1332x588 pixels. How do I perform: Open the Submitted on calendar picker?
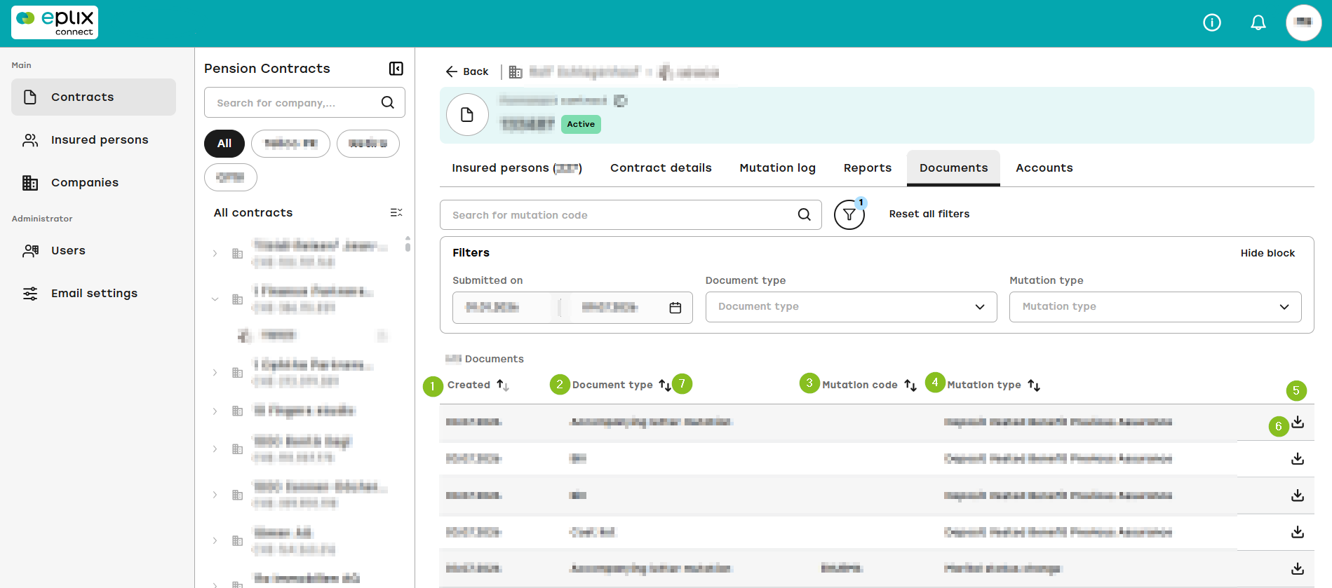[x=675, y=308]
